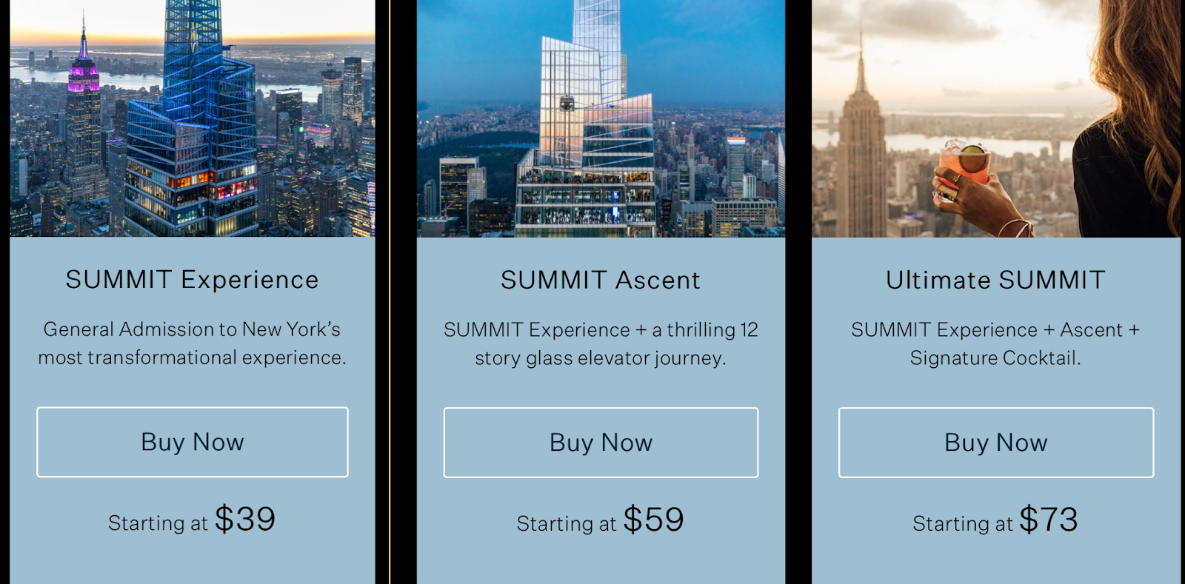This screenshot has width=1185, height=584.
Task: Click the Starting at $73 price
Action: click(x=995, y=520)
